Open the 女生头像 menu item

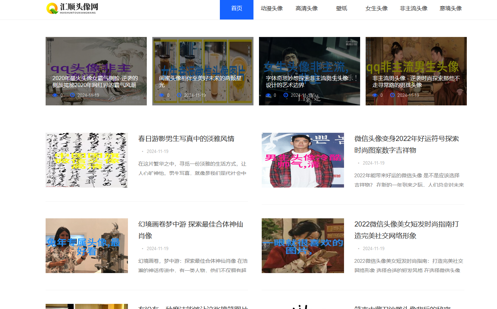click(x=377, y=9)
